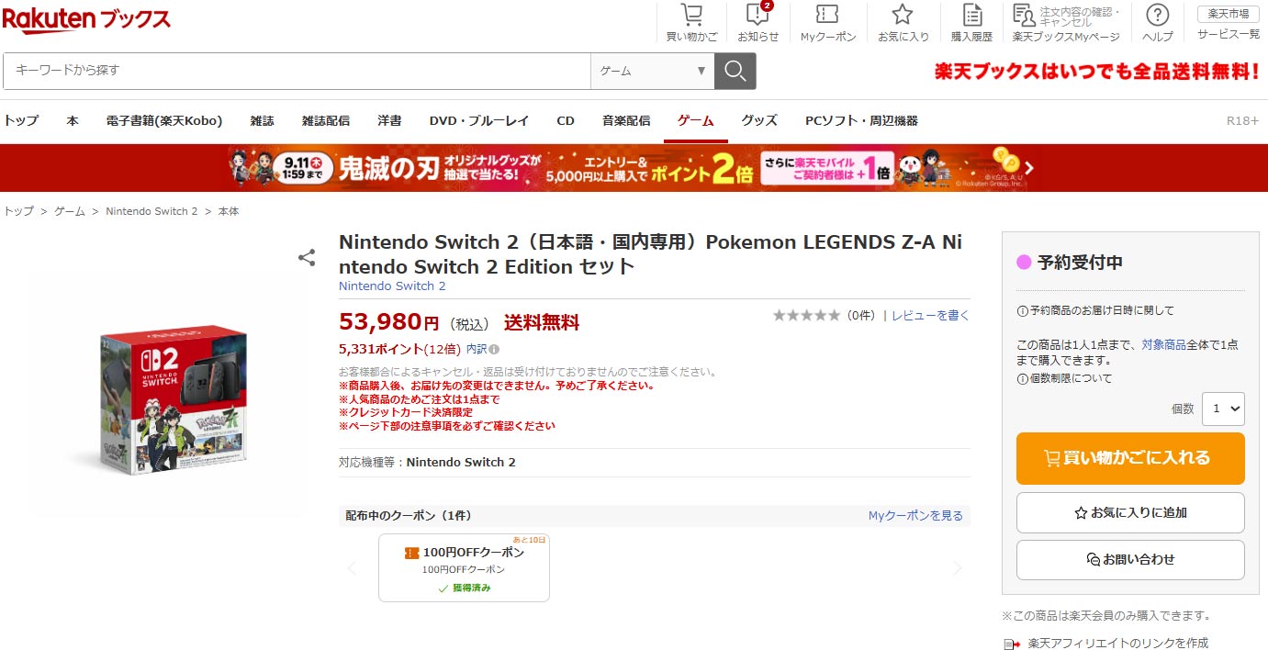The height and width of the screenshot is (650, 1268).
Task: Click the info icon next to 内訳
Action: [494, 349]
